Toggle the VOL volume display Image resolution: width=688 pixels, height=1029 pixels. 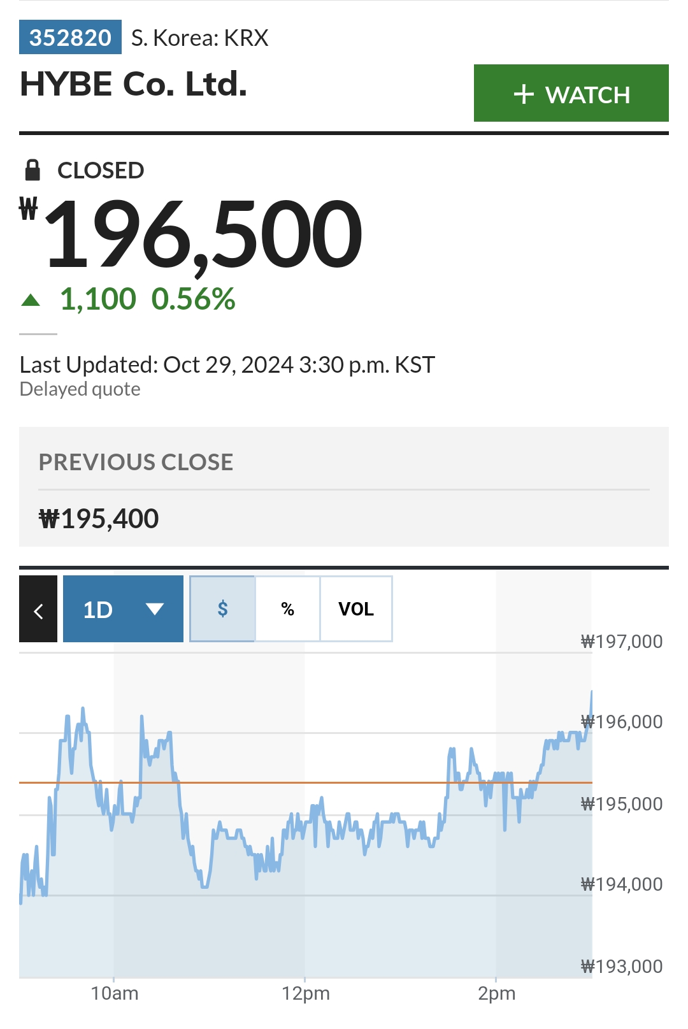pyautogui.click(x=356, y=609)
